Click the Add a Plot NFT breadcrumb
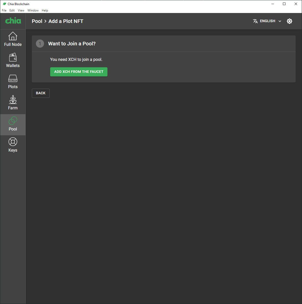This screenshot has height=304, width=302. 66,21
